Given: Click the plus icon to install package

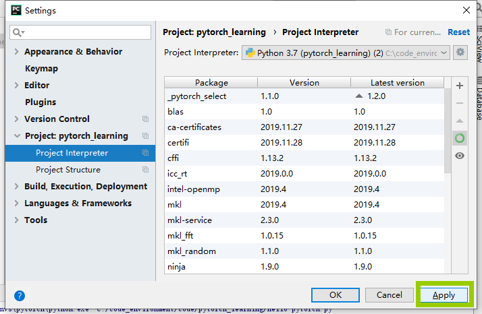Looking at the screenshot, I should (460, 86).
